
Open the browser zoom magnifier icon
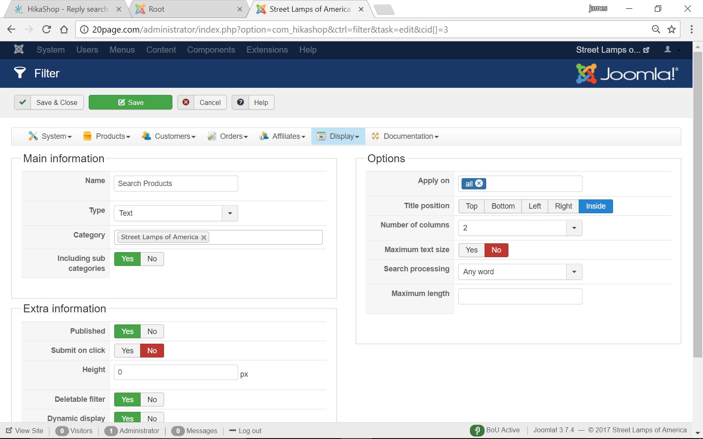[x=656, y=29]
